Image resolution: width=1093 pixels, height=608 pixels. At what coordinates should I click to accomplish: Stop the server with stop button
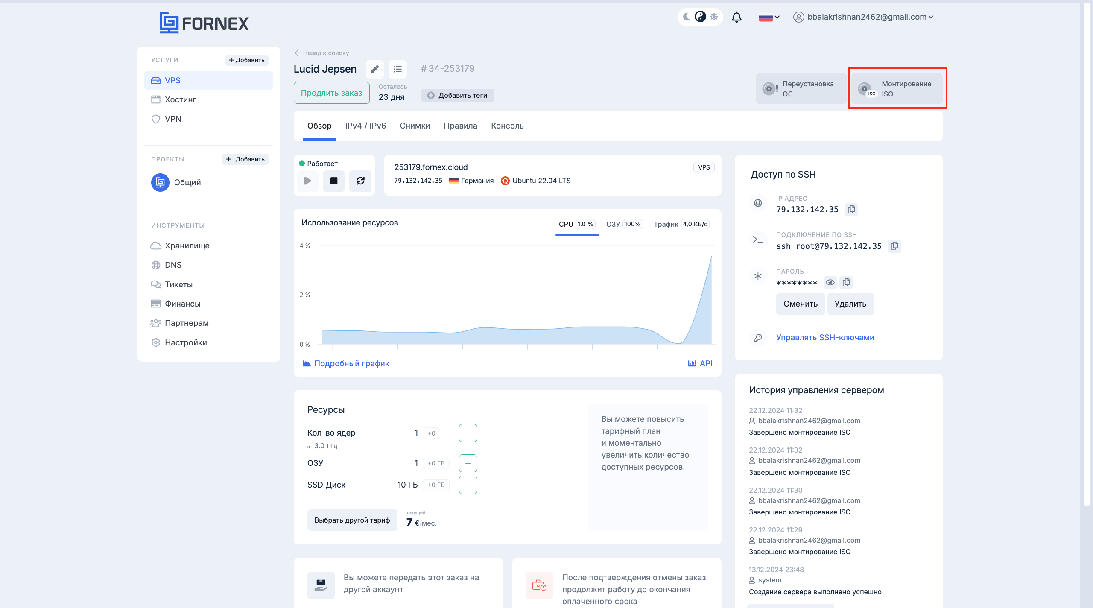pyautogui.click(x=334, y=181)
